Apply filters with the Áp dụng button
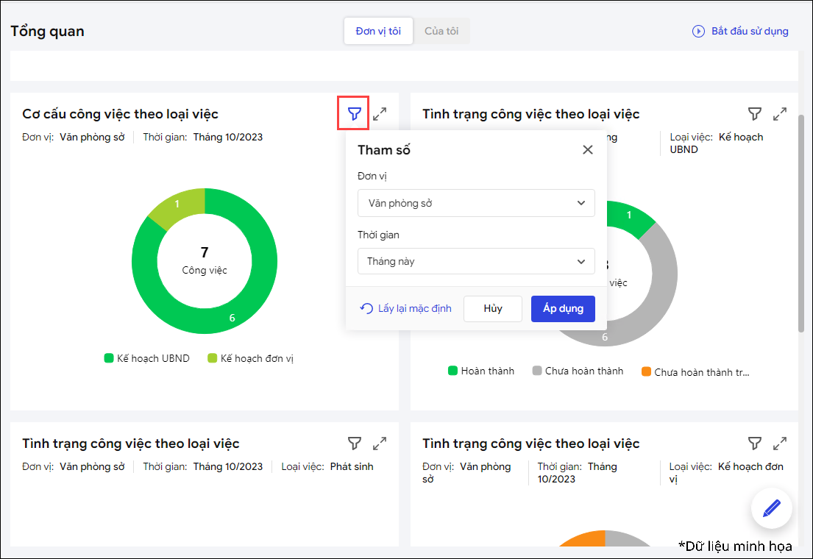This screenshot has width=813, height=559. (x=563, y=308)
